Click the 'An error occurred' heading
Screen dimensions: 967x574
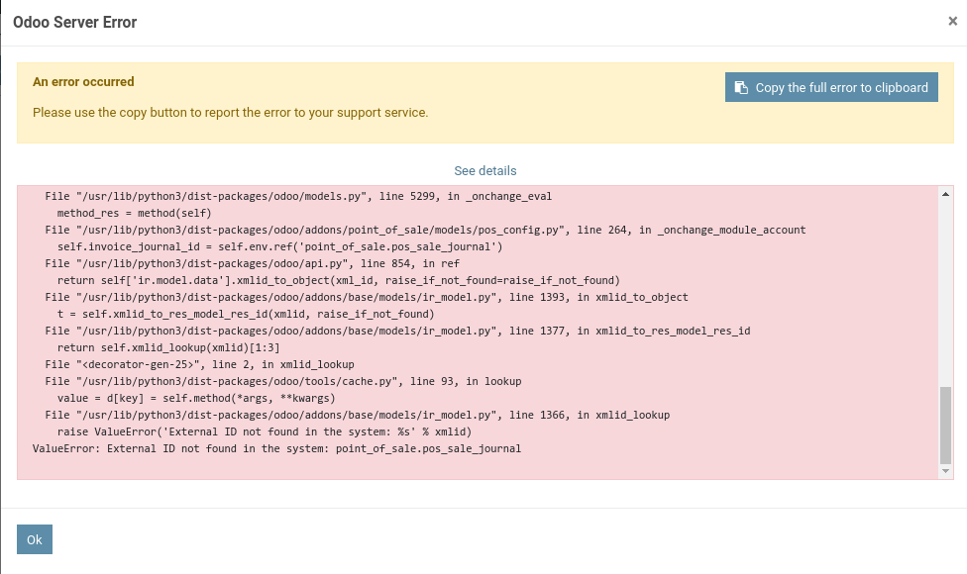[83, 82]
